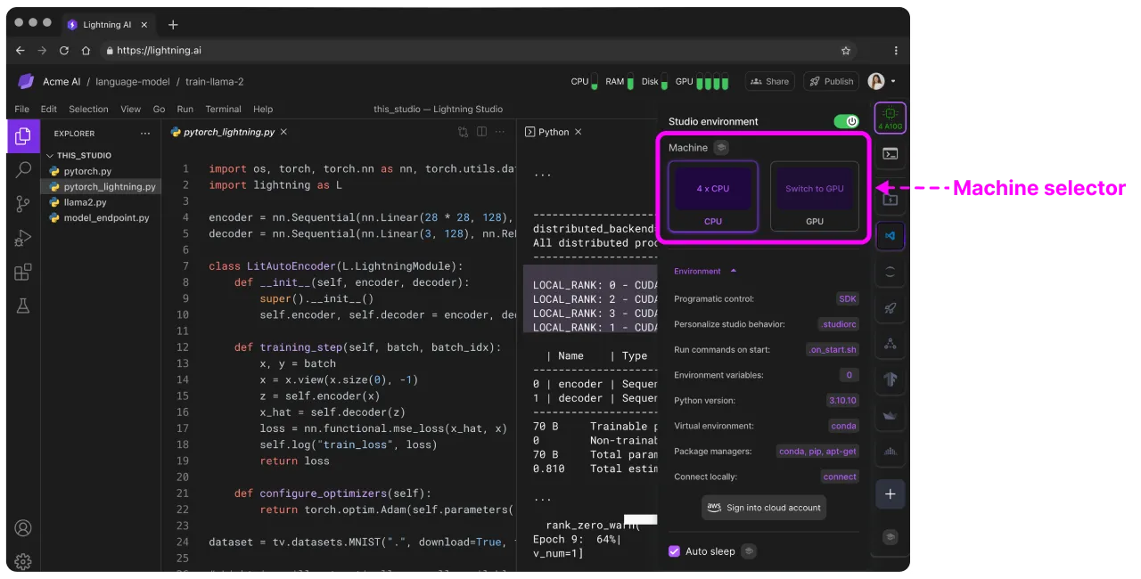The image size is (1141, 579).
Task: Click the plus icon in right sidebar
Action: 890,494
